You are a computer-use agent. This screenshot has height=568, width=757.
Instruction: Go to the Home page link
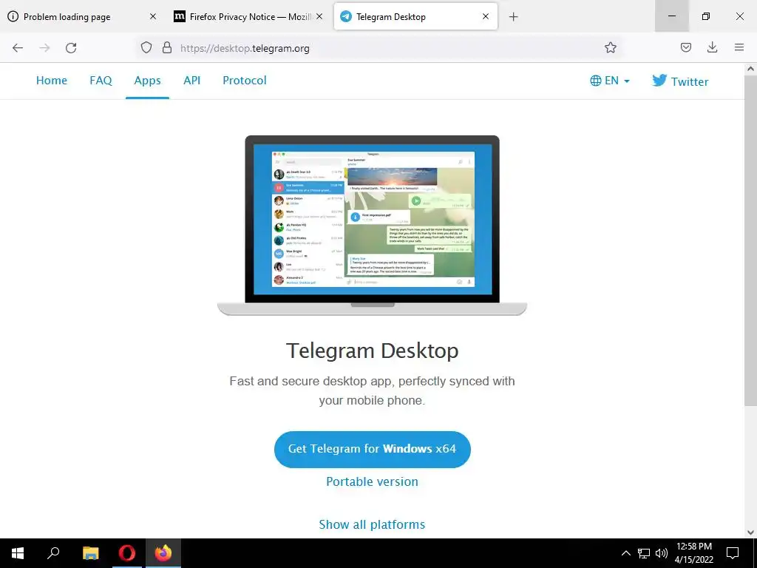[x=52, y=81]
